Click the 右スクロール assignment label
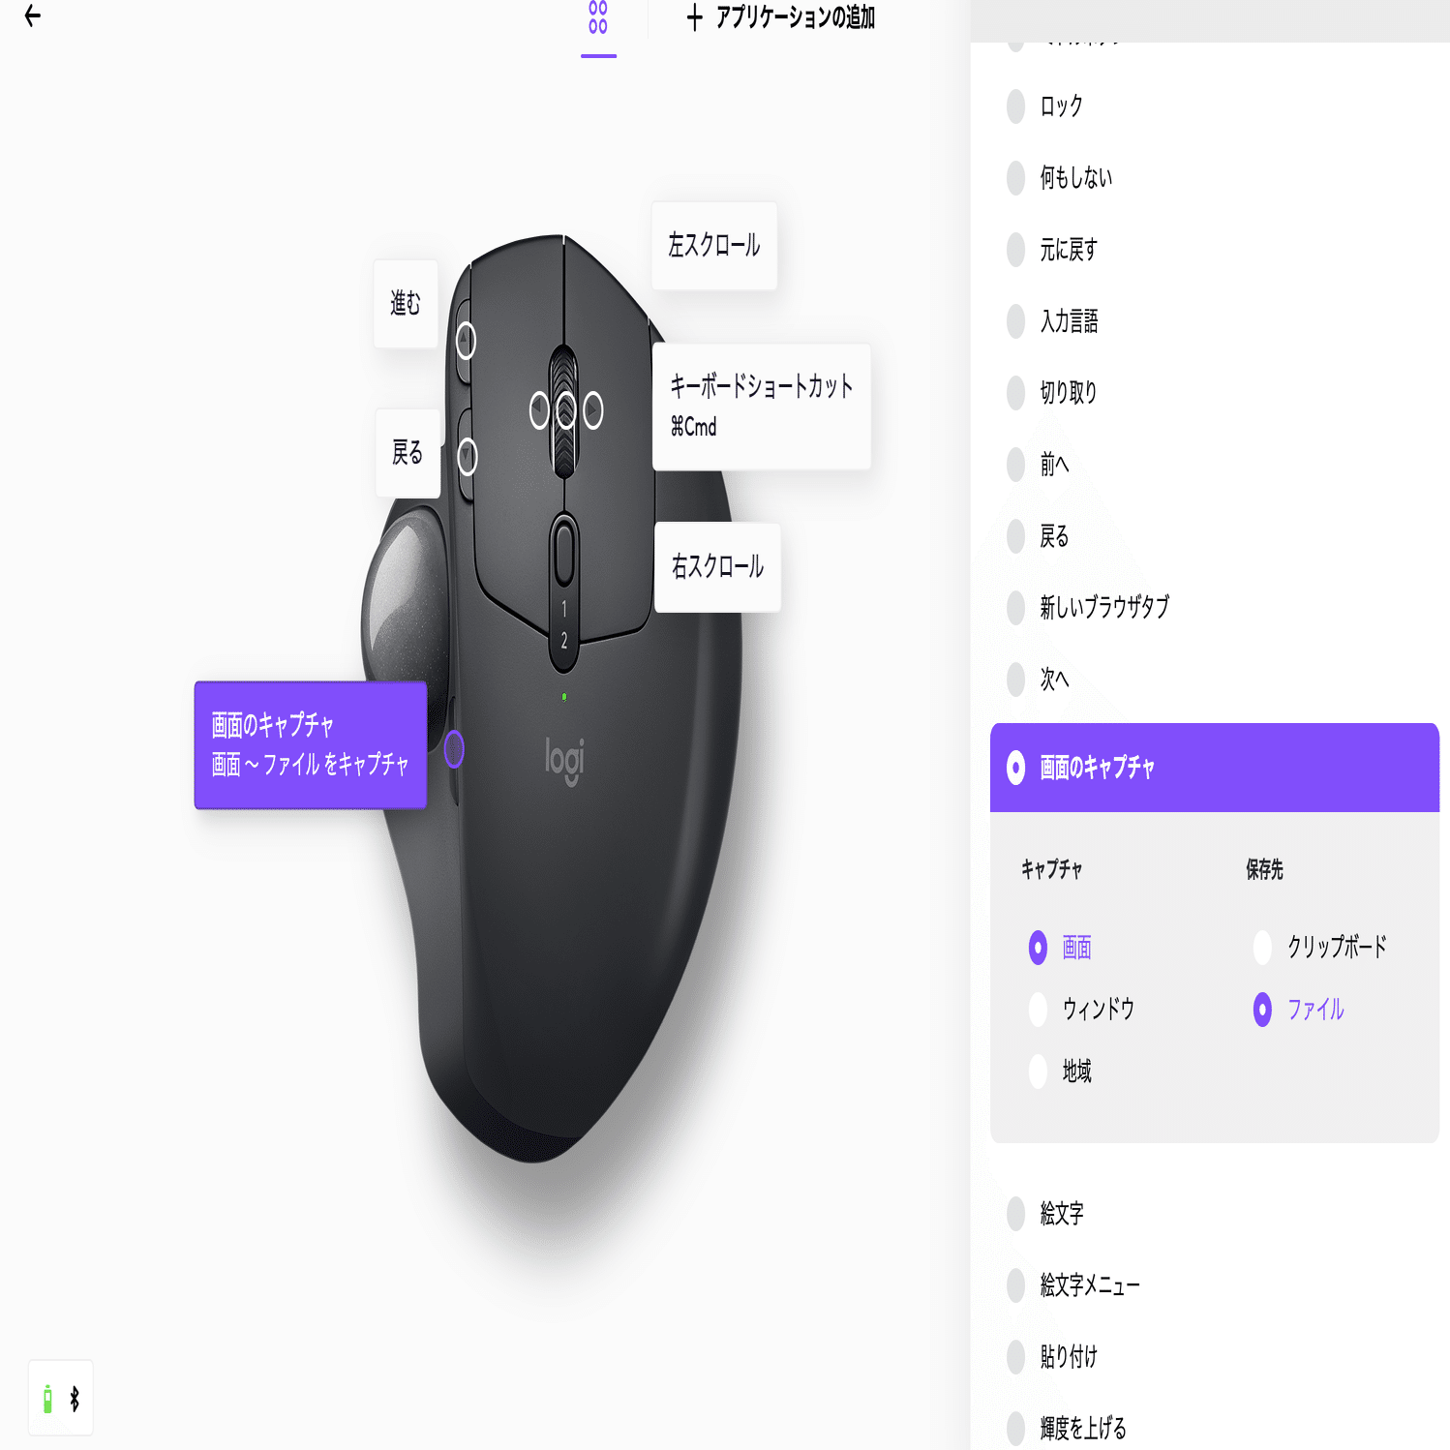Image resolution: width=1450 pixels, height=1450 pixels. [x=717, y=567]
